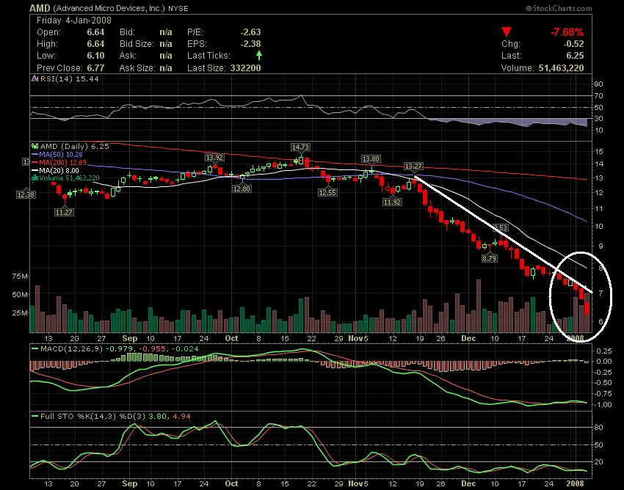624x490 pixels.
Task: Click the candlestick icon beside AMD (Daily)
Action: (x=35, y=147)
